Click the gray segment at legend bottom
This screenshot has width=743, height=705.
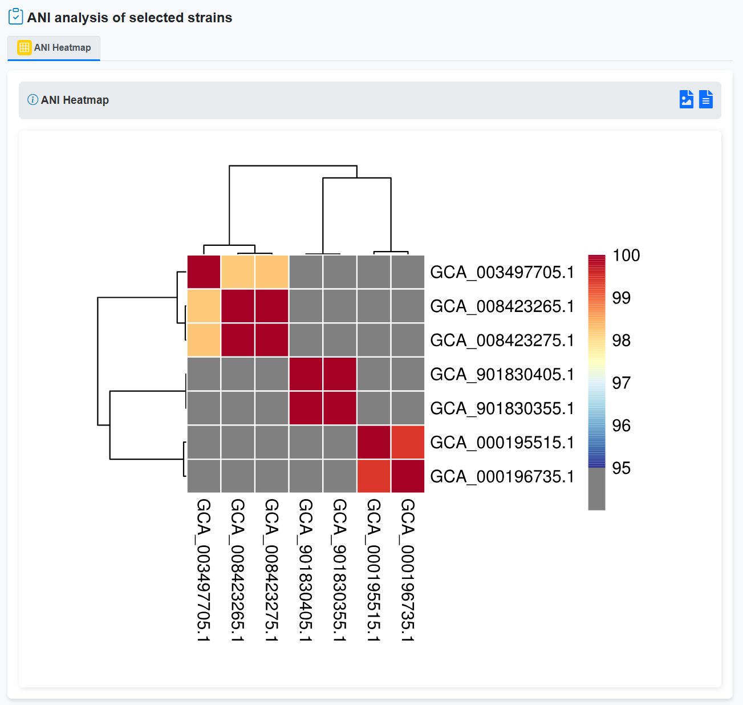pyautogui.click(x=596, y=489)
